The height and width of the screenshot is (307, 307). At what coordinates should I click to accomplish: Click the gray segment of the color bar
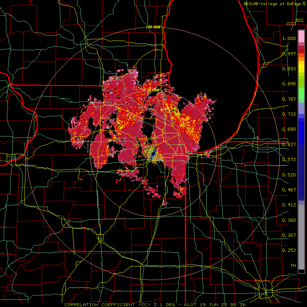pos(301,237)
